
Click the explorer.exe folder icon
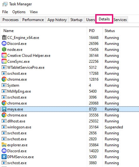pyautogui.click(x=4, y=145)
